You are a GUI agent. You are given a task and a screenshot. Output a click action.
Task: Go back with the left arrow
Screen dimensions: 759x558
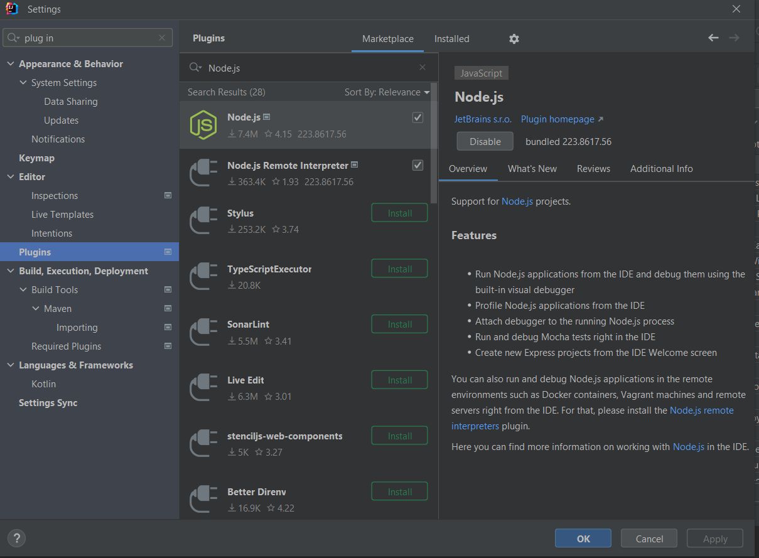(x=713, y=38)
